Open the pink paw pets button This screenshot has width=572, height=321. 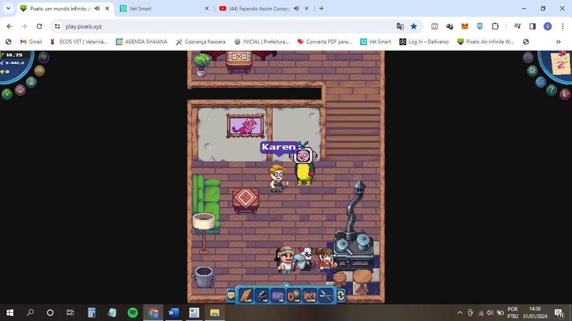(x=20, y=89)
